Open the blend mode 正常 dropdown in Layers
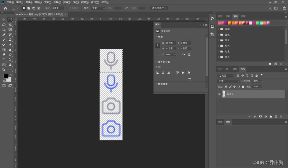288x168 pixels. tap(229, 81)
